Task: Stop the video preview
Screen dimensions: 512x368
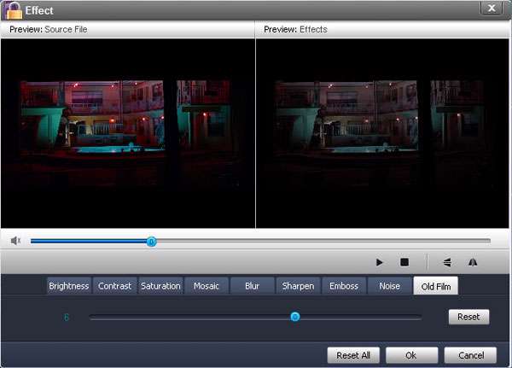Action: tap(404, 262)
